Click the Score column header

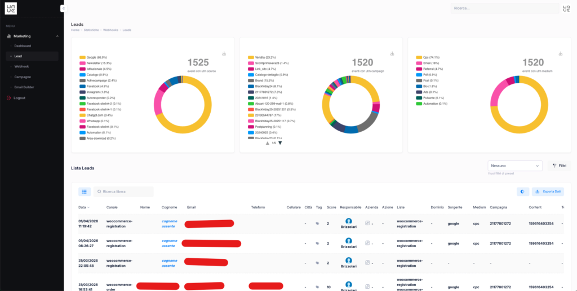coord(331,207)
